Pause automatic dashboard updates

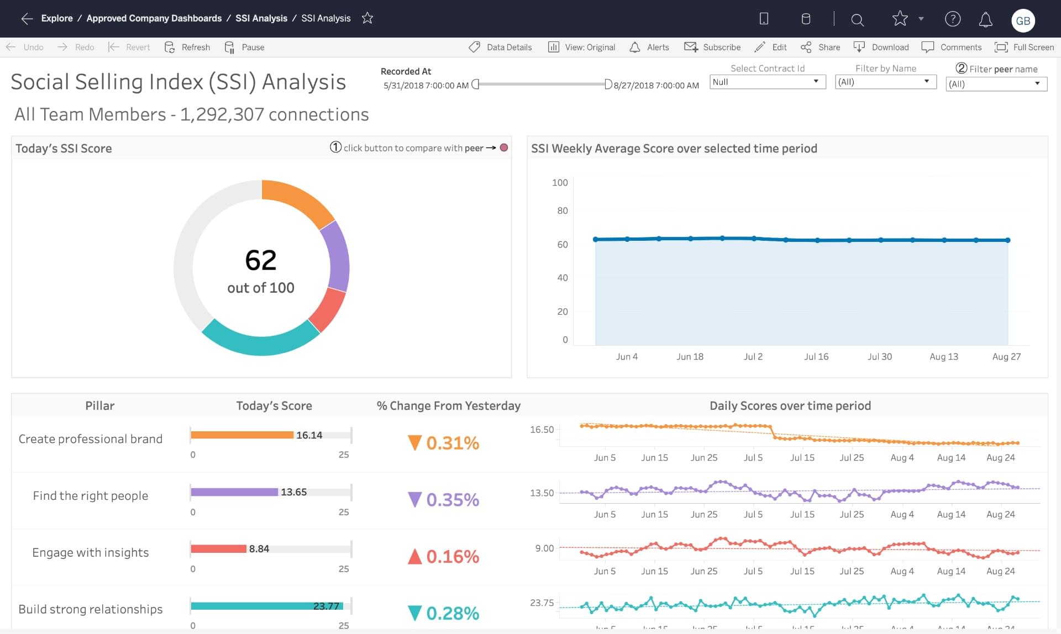pos(244,47)
